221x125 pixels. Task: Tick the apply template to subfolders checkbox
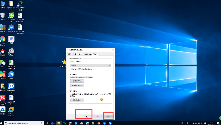[x=71, y=69]
